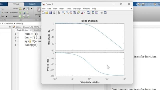Close the Bode_Plot.m tab

[x=31, y=30]
